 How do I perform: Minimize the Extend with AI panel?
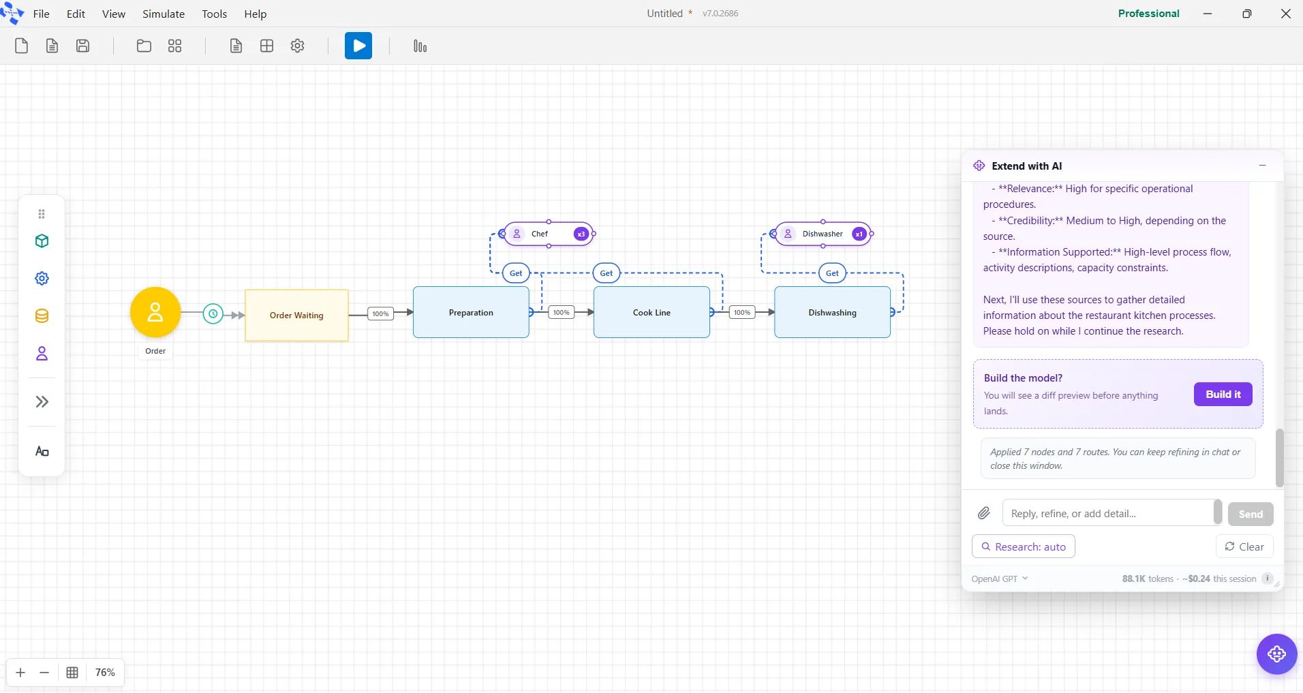point(1262,166)
